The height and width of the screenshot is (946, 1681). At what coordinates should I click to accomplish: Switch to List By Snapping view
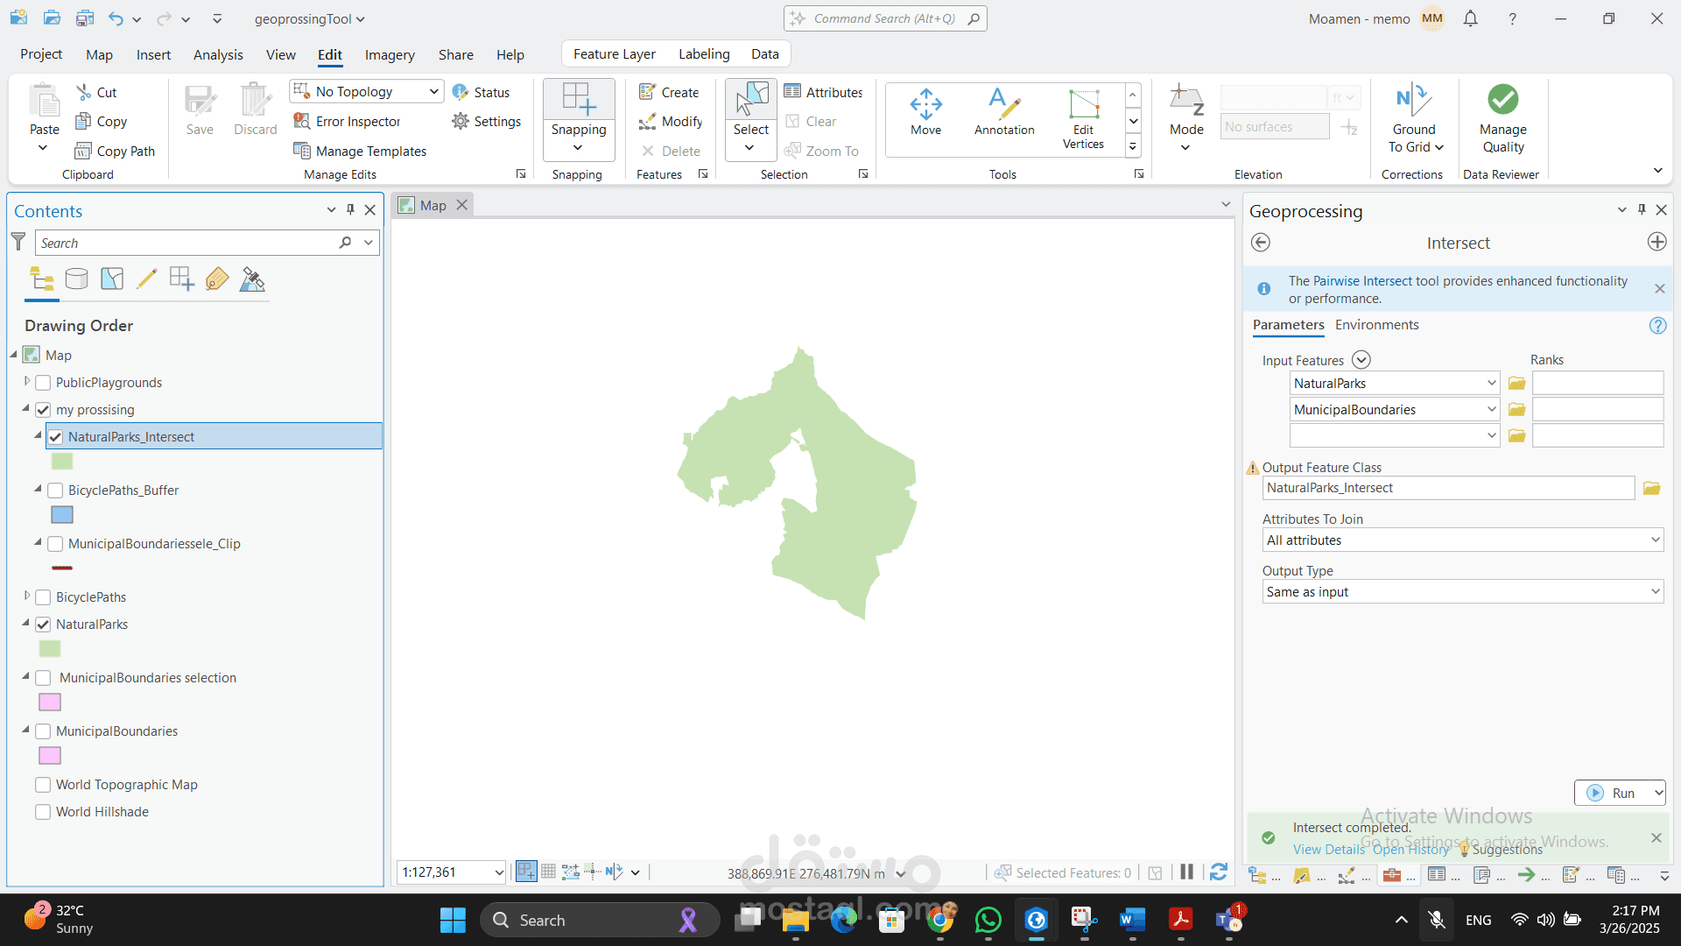point(182,279)
